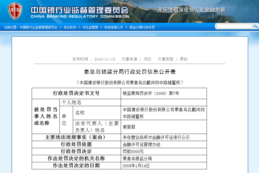Click the title 秦皇岛银监分局行政处罚信息公开表

click(x=130, y=72)
